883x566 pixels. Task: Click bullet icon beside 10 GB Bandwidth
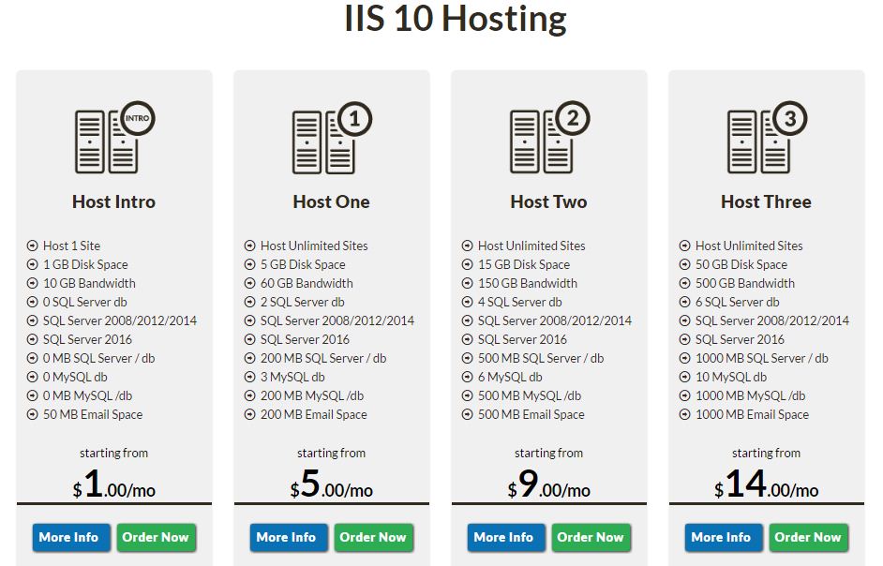tap(33, 283)
